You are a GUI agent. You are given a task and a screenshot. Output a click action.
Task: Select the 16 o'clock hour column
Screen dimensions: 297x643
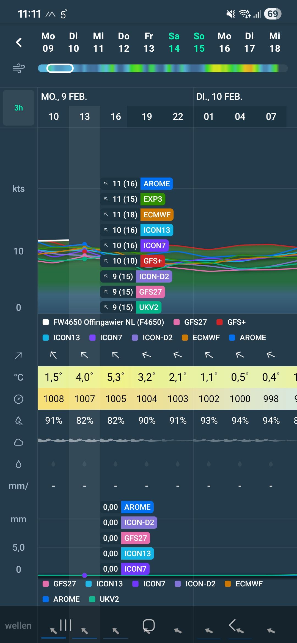[x=116, y=117]
